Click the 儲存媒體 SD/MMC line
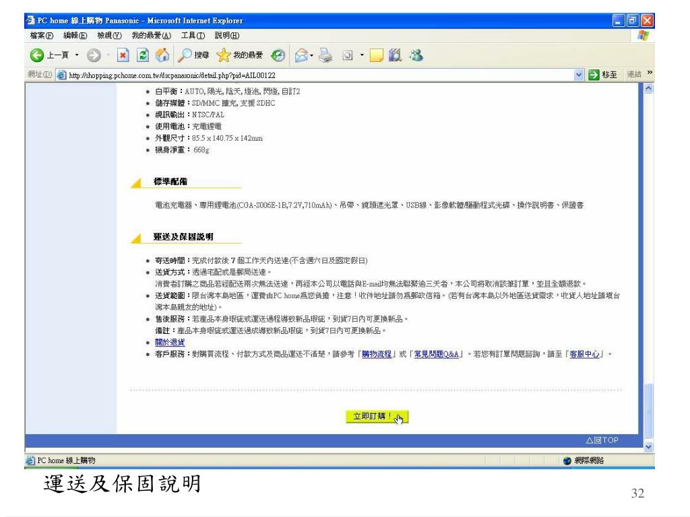Viewport: 690px width, 517px height. [215, 103]
